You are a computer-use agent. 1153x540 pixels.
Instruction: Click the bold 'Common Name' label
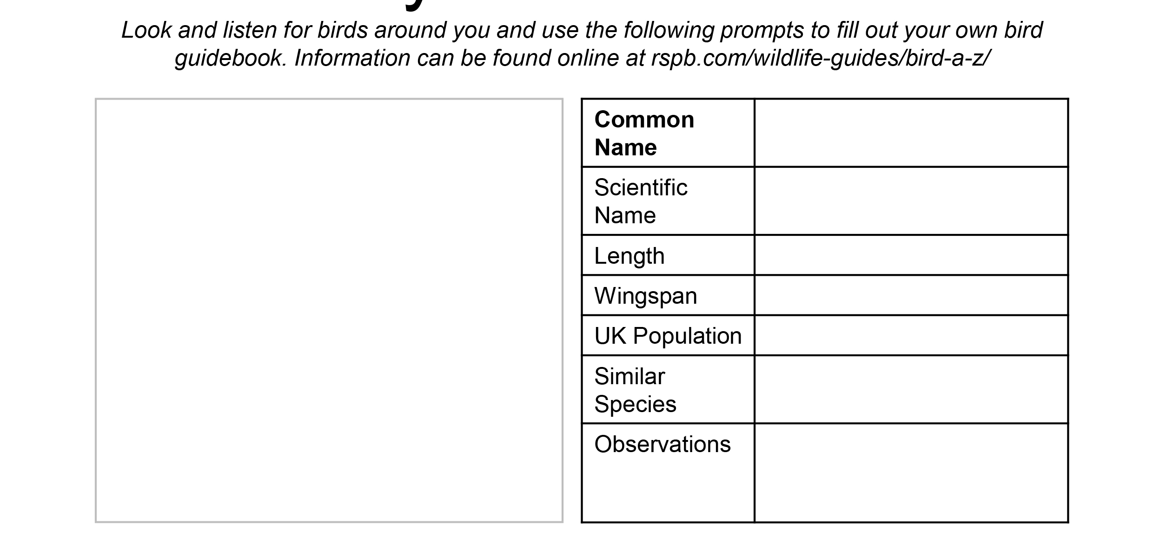[x=644, y=133]
